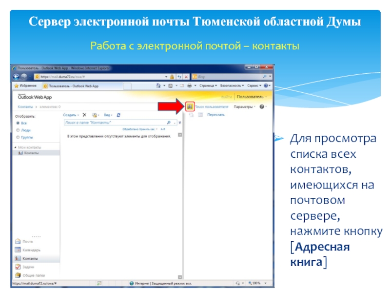Open the Address Book icon
The image size is (390, 293).
(190, 106)
